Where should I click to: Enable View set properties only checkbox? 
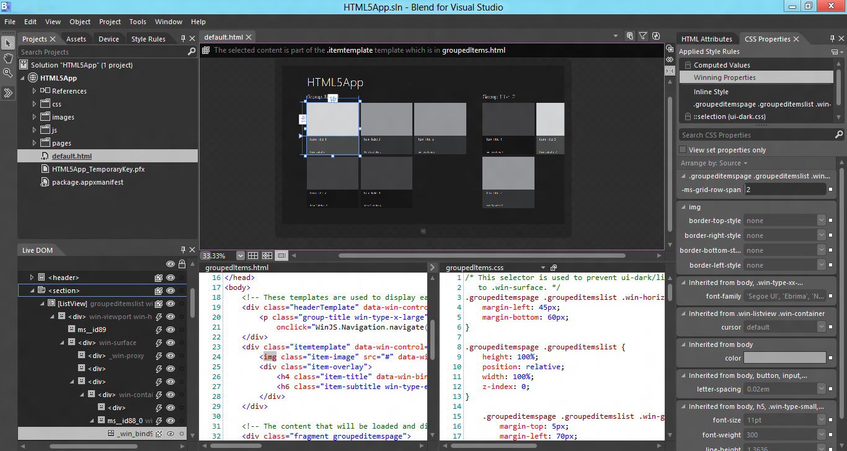[x=683, y=150]
